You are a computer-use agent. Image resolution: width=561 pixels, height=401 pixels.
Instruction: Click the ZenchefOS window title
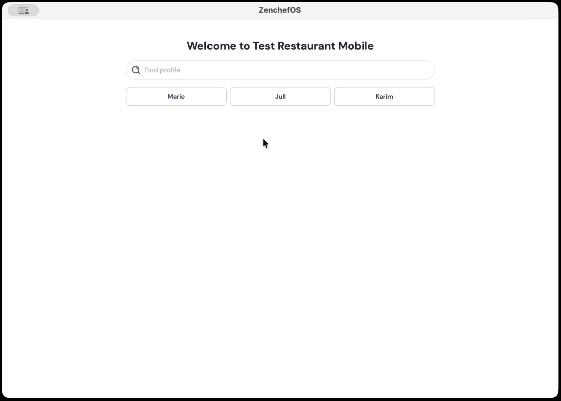tap(280, 10)
